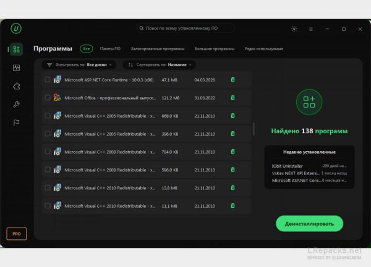
Task: Click date 04.03.2026 in first row
Action: (205, 80)
